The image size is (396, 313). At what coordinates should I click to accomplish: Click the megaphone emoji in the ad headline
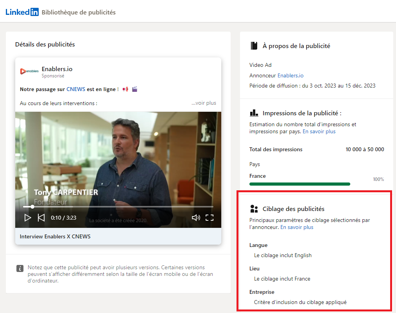tap(125, 89)
